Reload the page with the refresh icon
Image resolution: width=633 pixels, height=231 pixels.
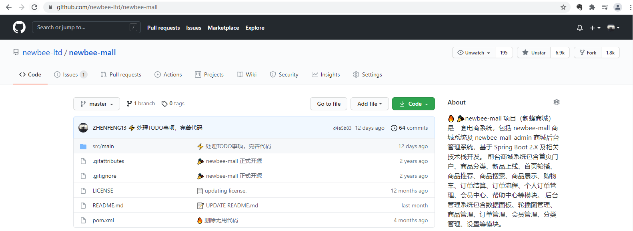coord(34,7)
